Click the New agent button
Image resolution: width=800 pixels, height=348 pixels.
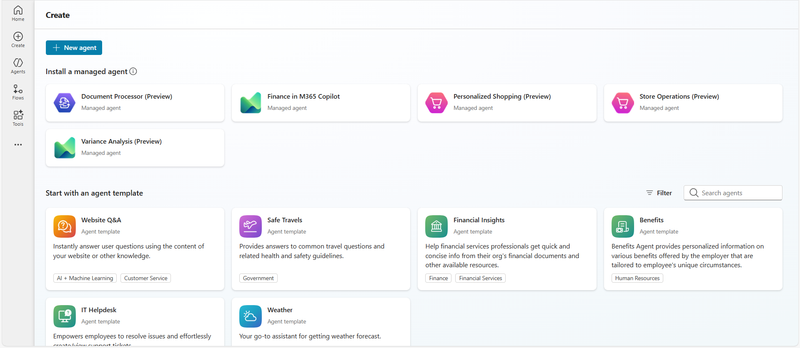tap(74, 48)
